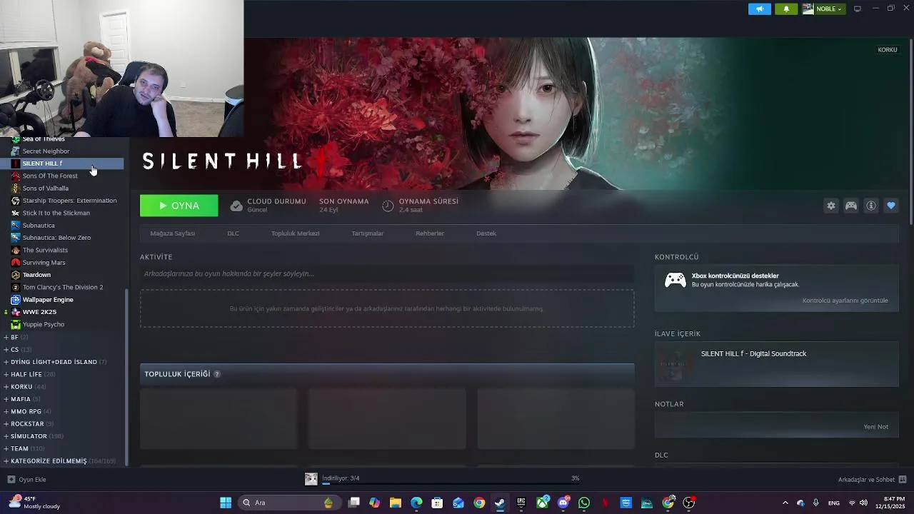
Task: Open the notifications bell
Action: pyautogui.click(x=786, y=9)
